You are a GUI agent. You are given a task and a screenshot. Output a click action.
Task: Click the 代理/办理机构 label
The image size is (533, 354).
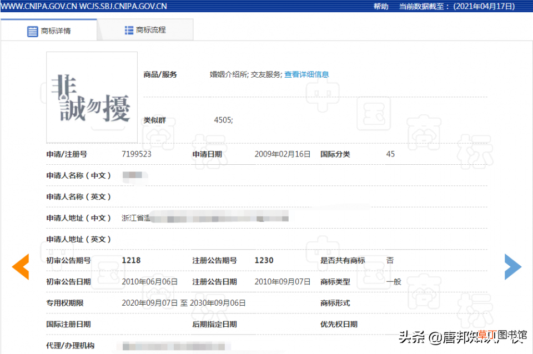click(x=71, y=346)
